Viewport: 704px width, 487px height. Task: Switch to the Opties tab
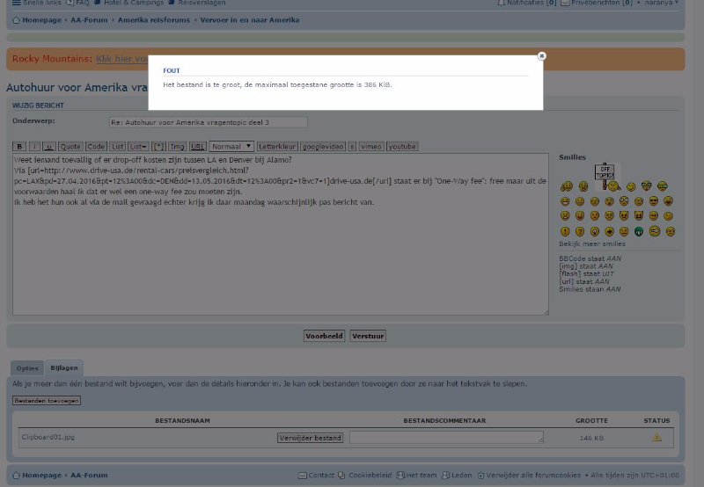click(27, 368)
